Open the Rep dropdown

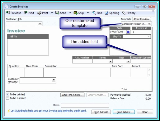[128, 61]
